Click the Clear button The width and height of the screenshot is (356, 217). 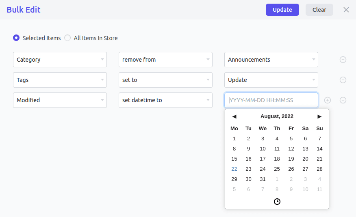click(x=319, y=10)
